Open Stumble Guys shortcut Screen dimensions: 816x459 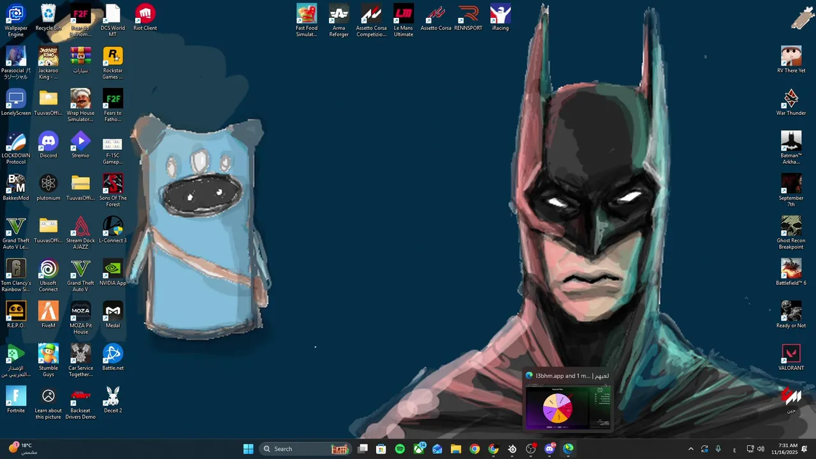tap(48, 361)
